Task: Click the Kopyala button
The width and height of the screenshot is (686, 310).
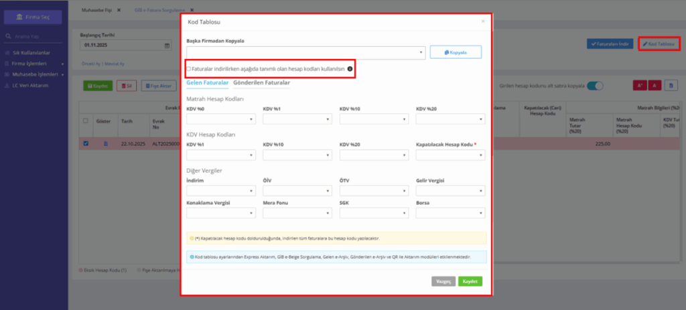Action: pos(456,52)
